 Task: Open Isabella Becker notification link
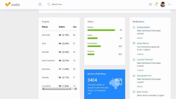143,27
